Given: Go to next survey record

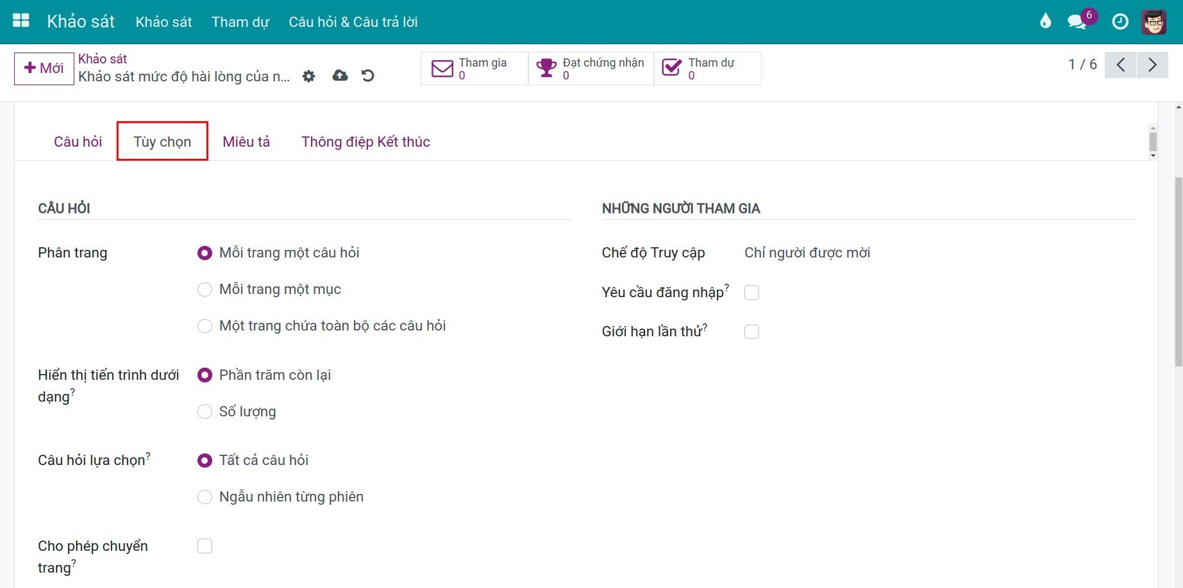Looking at the screenshot, I should point(1152,65).
